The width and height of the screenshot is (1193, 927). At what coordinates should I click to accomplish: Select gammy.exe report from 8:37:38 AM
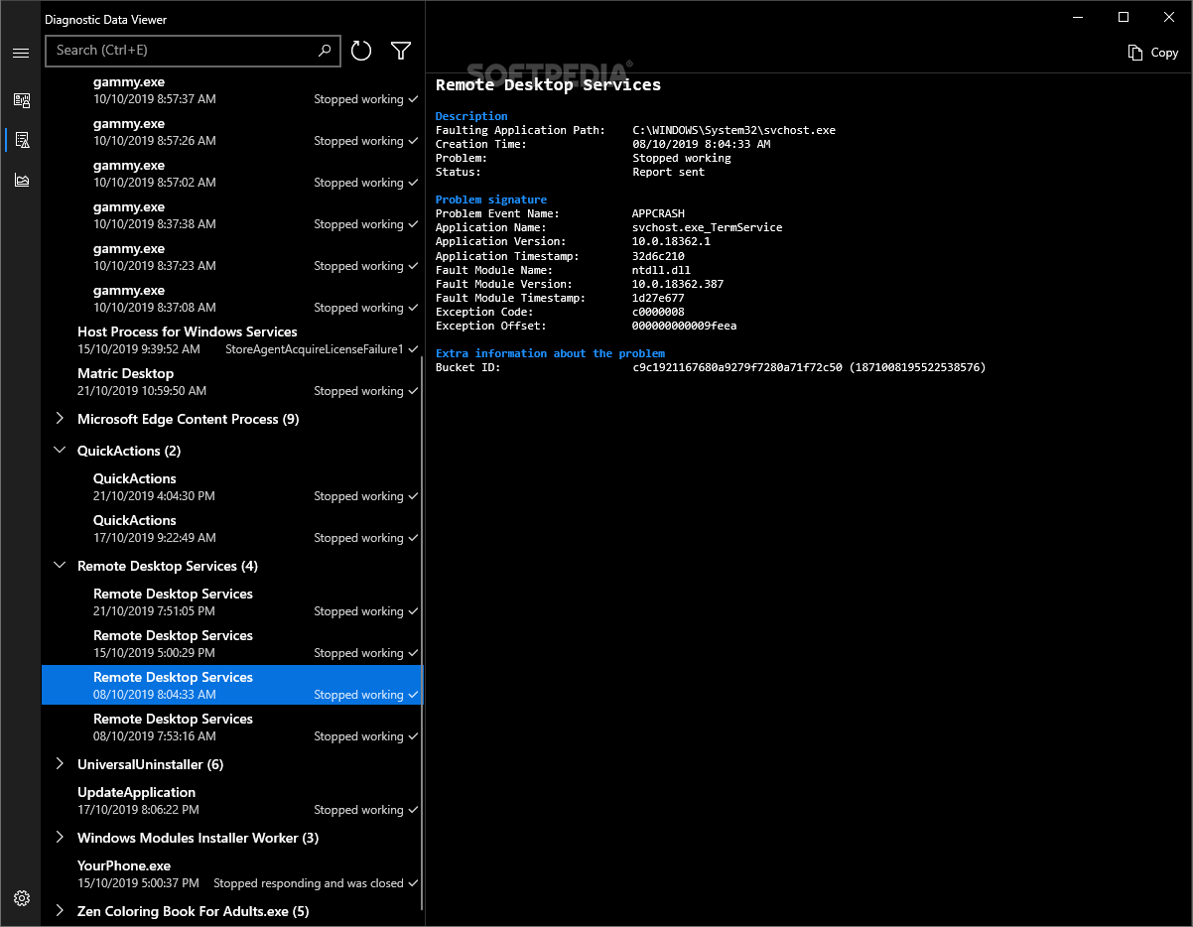232,215
